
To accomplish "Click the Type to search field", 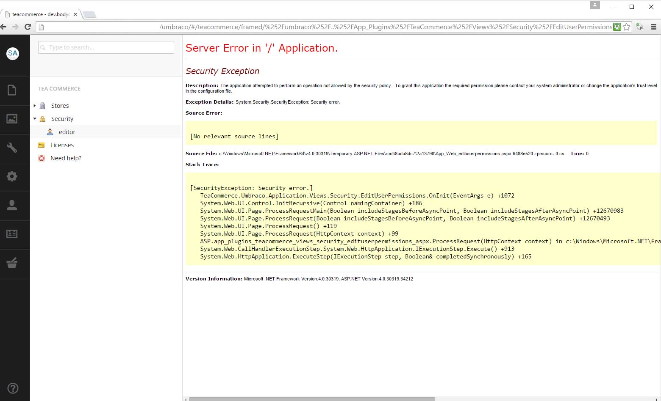I will [106, 47].
